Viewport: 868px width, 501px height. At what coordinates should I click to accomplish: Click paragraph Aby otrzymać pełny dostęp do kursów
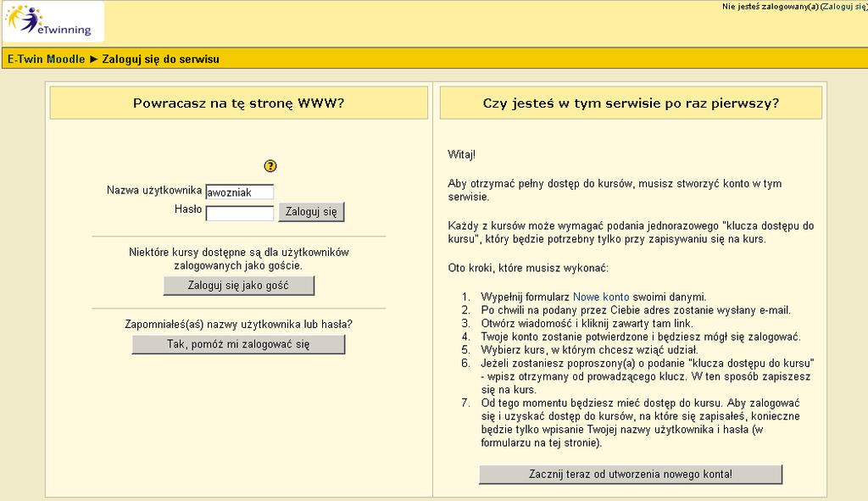[615, 190]
